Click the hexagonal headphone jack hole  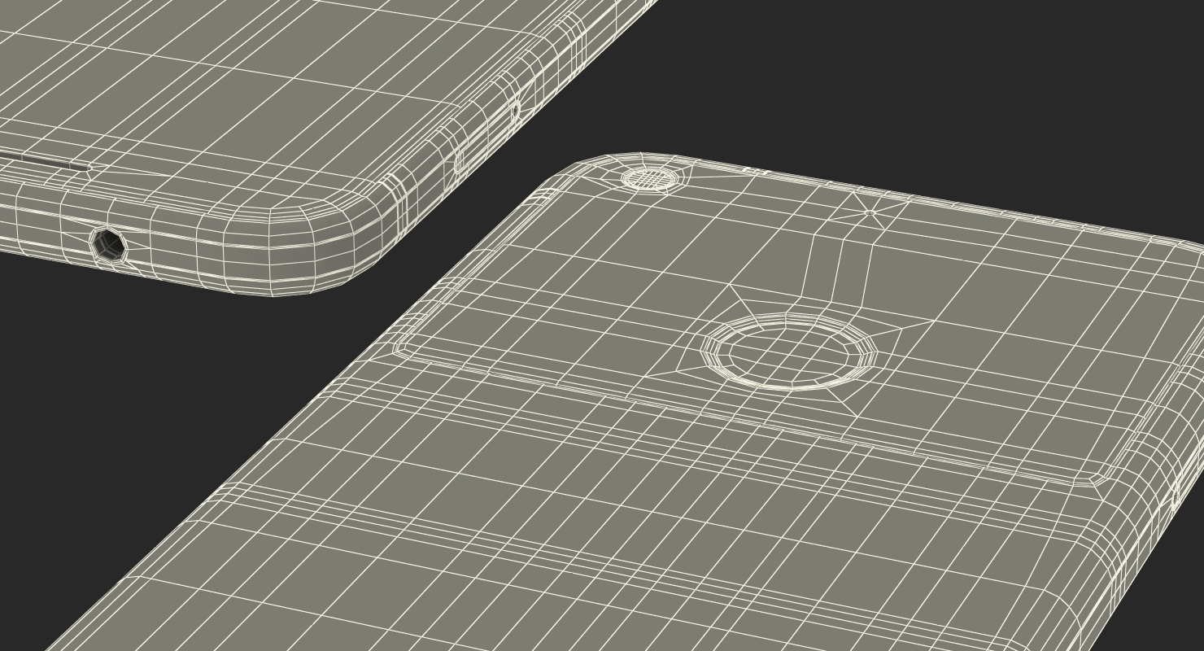[x=107, y=244]
